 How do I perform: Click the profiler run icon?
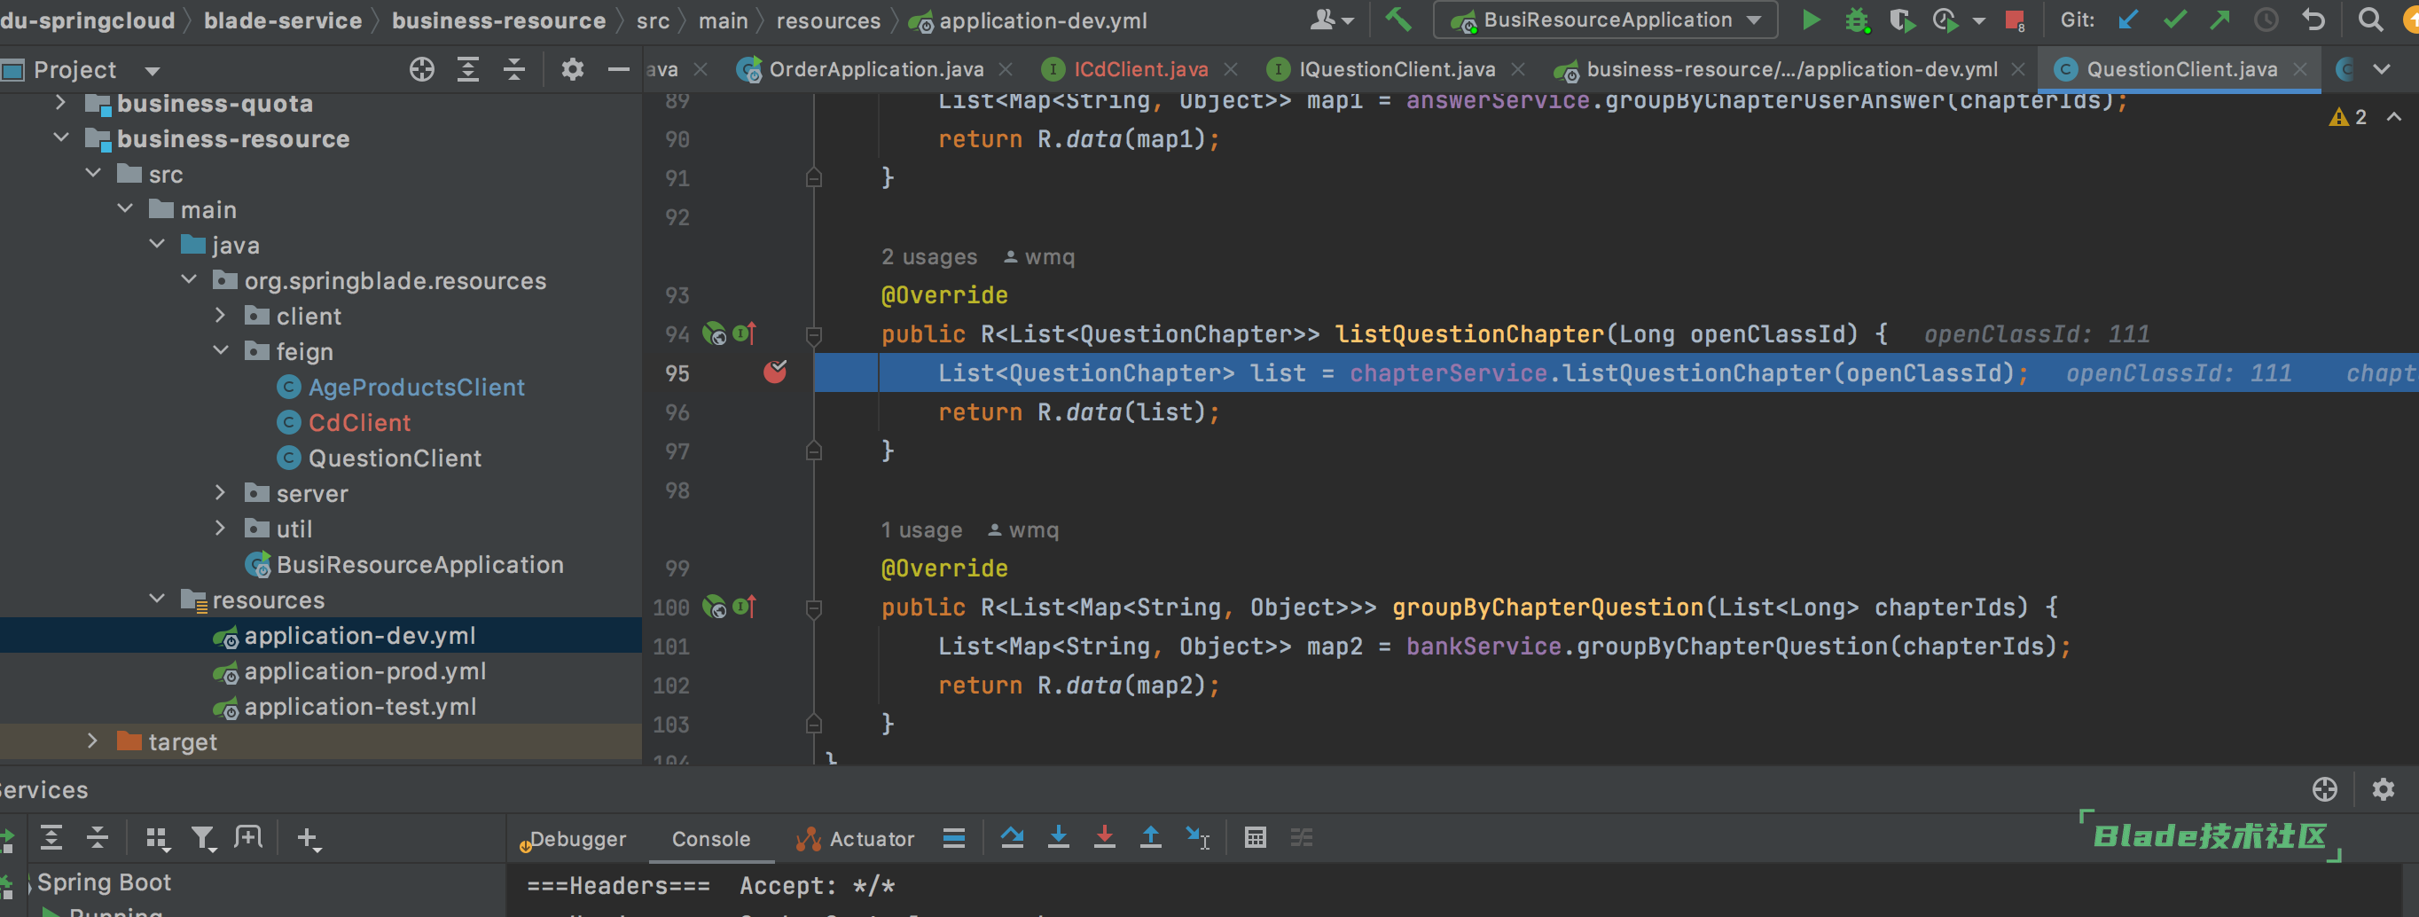coord(1946,20)
